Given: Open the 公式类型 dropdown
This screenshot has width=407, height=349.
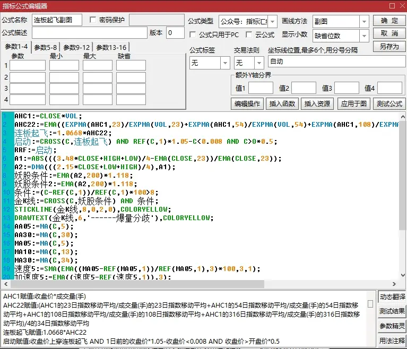Looking at the screenshot, I should [x=273, y=21].
